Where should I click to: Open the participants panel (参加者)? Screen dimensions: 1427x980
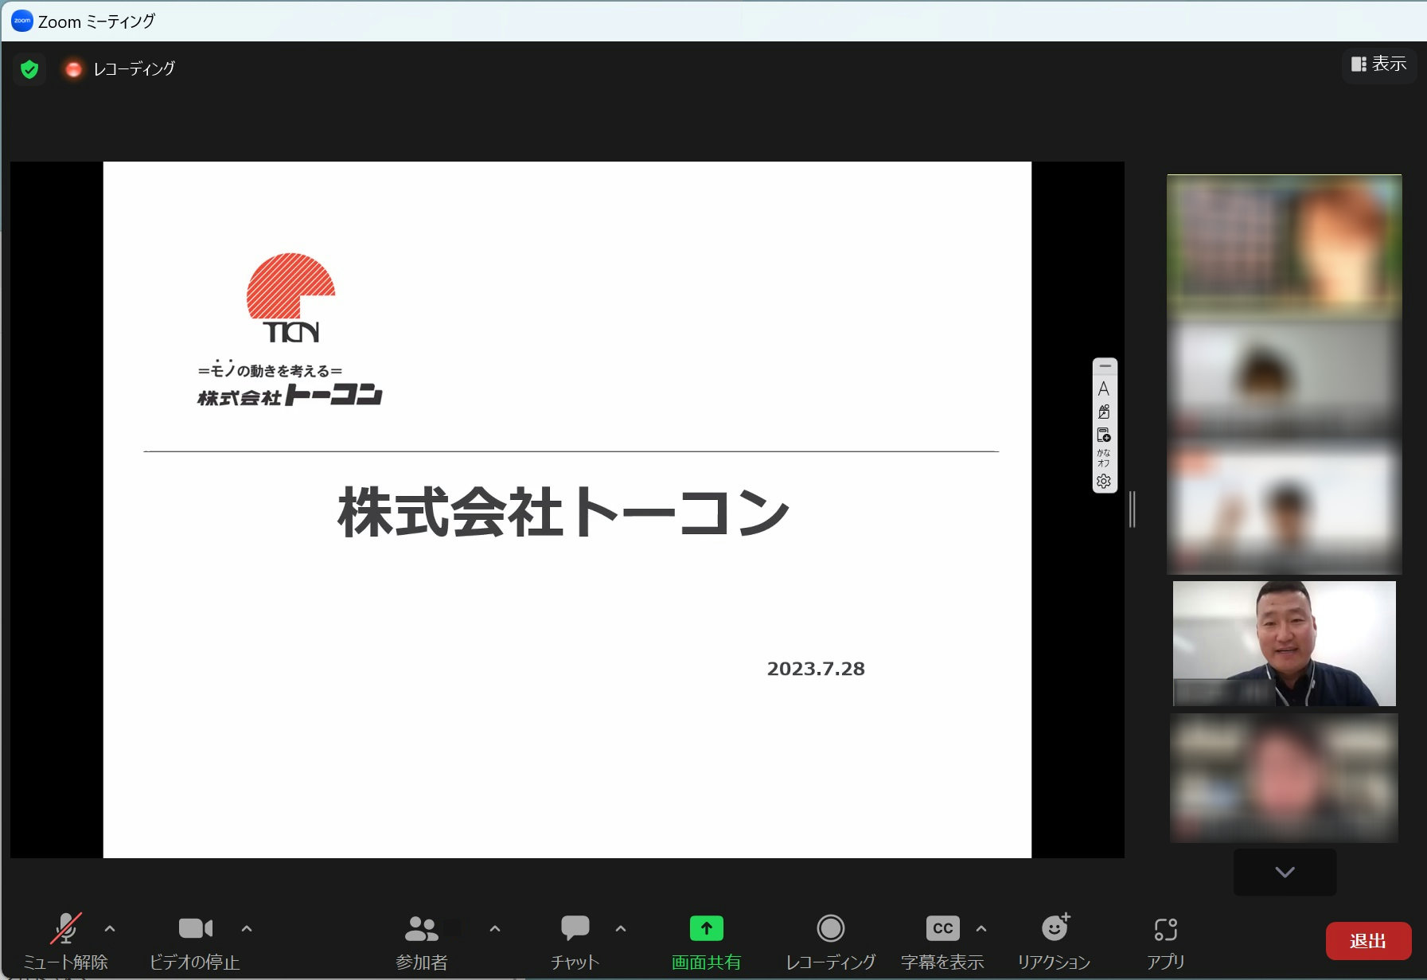422,942
